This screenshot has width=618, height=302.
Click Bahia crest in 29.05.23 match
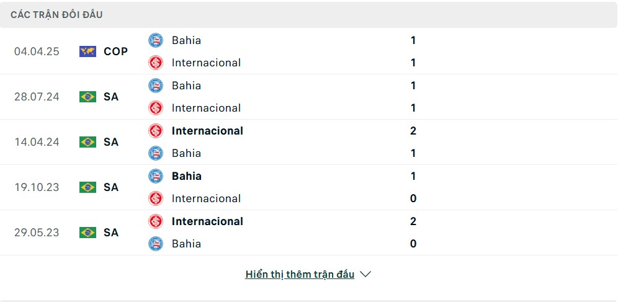pos(156,244)
